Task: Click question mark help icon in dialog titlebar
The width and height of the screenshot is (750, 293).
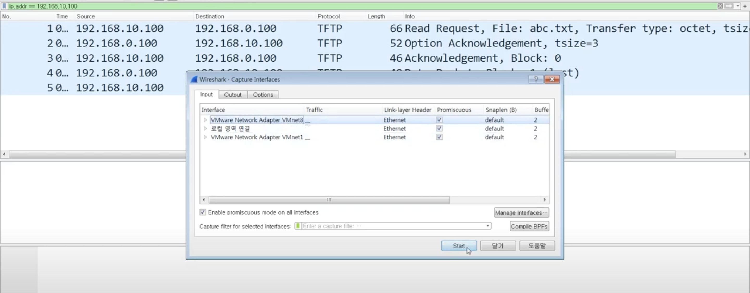Action: 536,79
